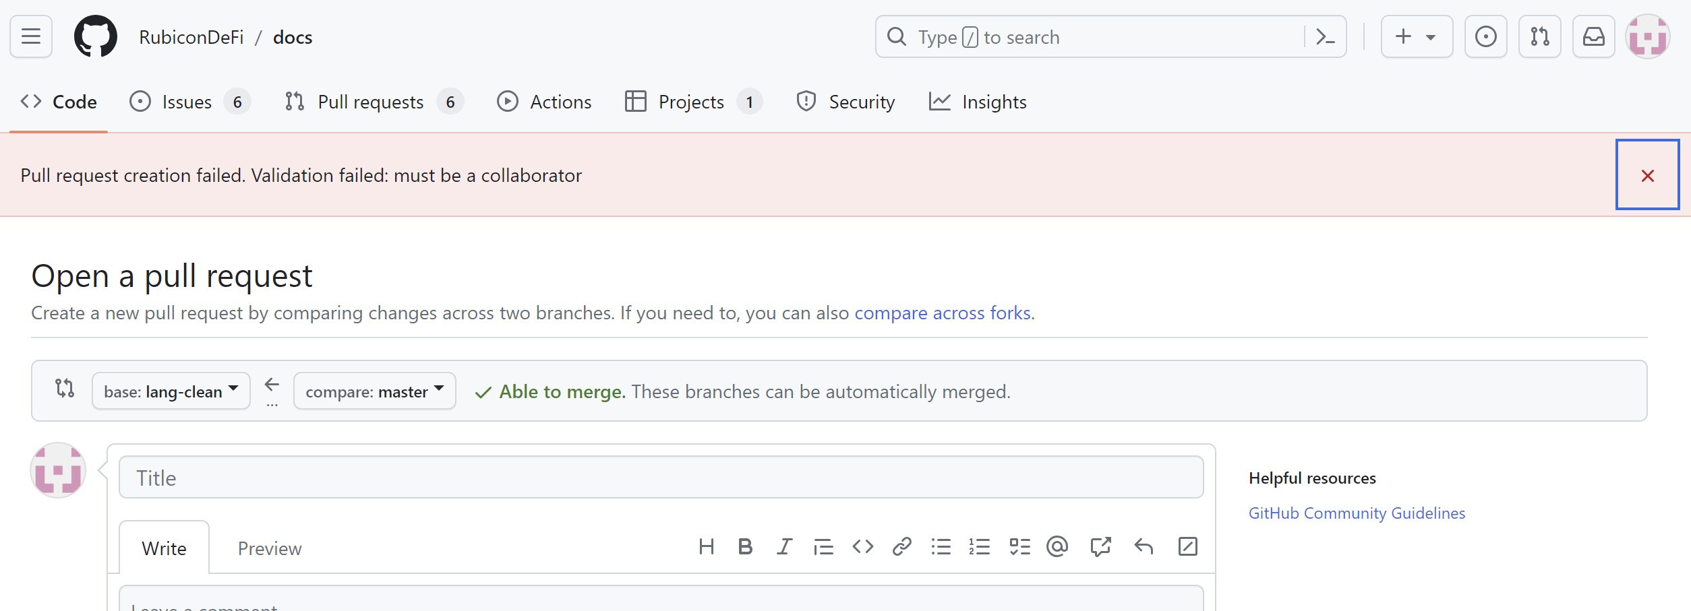Click into the Title input field

661,478
